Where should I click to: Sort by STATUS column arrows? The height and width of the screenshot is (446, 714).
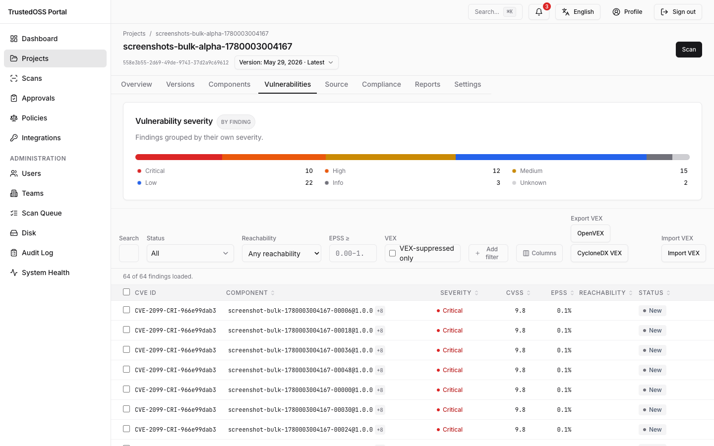coord(668,293)
